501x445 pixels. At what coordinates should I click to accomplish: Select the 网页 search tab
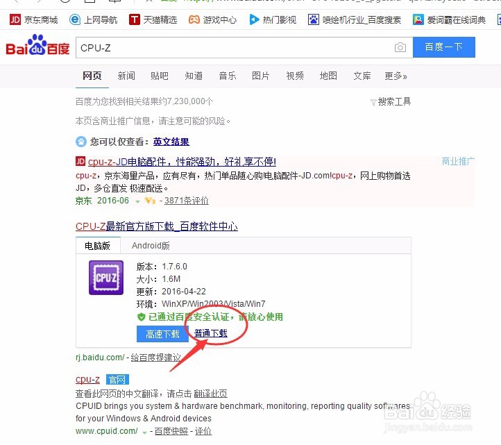point(92,76)
